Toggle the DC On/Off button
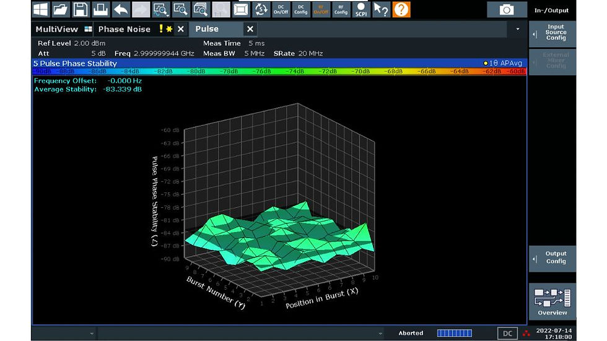The width and height of the screenshot is (607, 341). [x=281, y=9]
